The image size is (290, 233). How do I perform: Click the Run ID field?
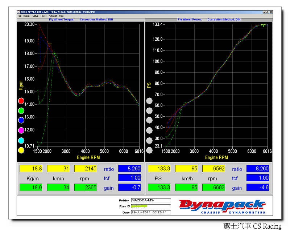point(150,206)
